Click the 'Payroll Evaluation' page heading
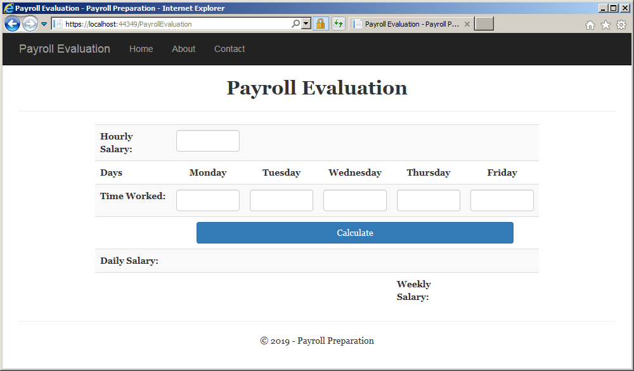 pos(317,88)
